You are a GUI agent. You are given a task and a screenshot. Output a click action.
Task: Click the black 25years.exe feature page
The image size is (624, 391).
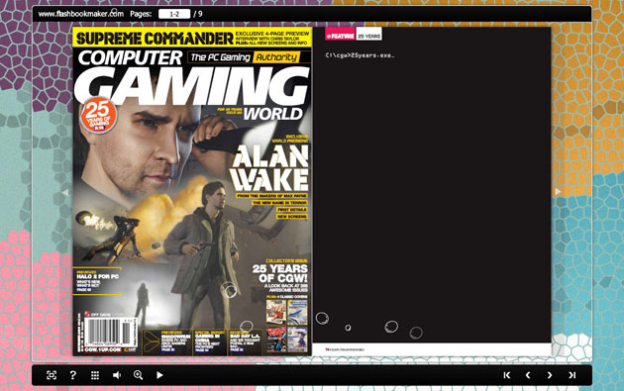click(432, 185)
